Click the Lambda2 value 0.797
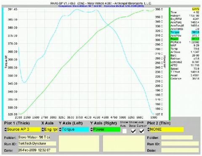Screen dimensions: 202x156 point(195,62)
